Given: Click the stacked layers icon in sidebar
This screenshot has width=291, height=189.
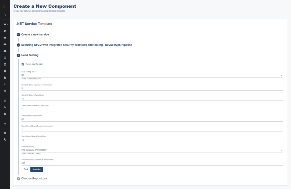Looking at the screenshot, I should [5, 91].
